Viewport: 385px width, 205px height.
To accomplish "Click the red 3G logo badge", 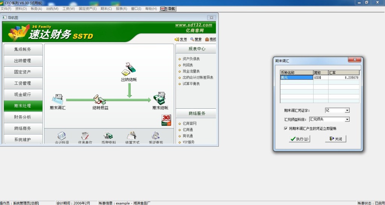I will pos(166,120).
